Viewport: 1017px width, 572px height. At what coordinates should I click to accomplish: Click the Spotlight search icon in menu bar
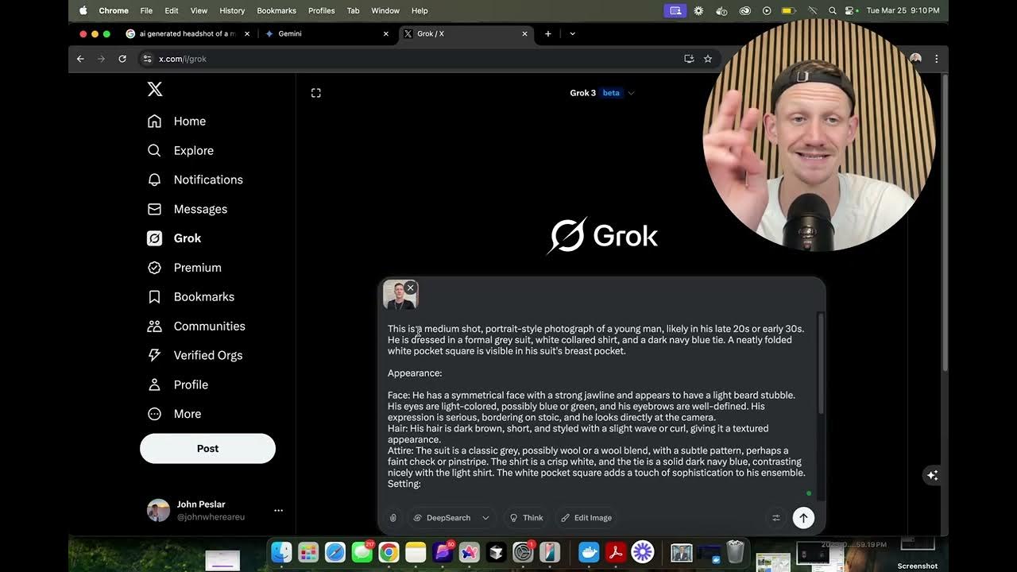click(832, 10)
